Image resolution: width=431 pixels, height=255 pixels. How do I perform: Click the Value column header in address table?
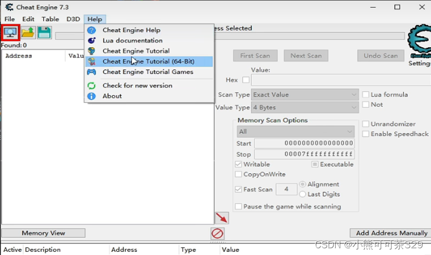click(x=231, y=250)
